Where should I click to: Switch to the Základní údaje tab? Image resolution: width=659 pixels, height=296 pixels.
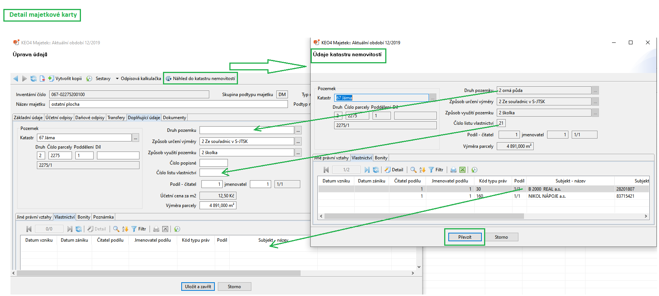point(28,118)
